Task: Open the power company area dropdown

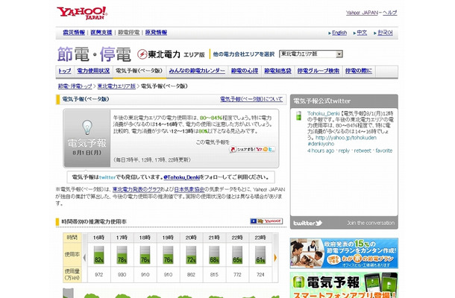Action: (x=311, y=54)
